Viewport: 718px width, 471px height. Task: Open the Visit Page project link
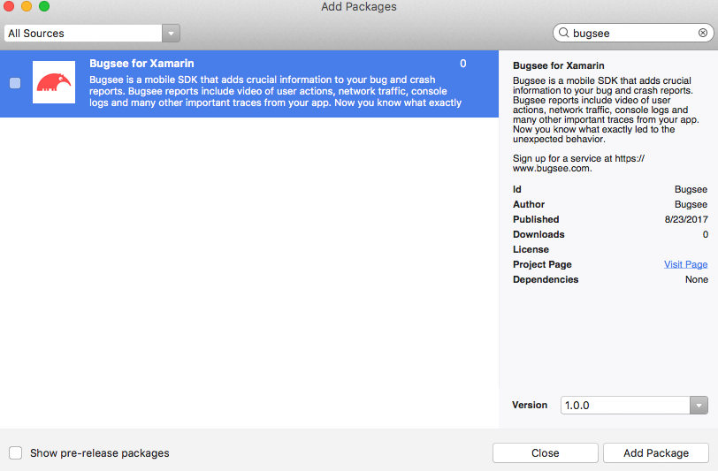[x=685, y=264]
